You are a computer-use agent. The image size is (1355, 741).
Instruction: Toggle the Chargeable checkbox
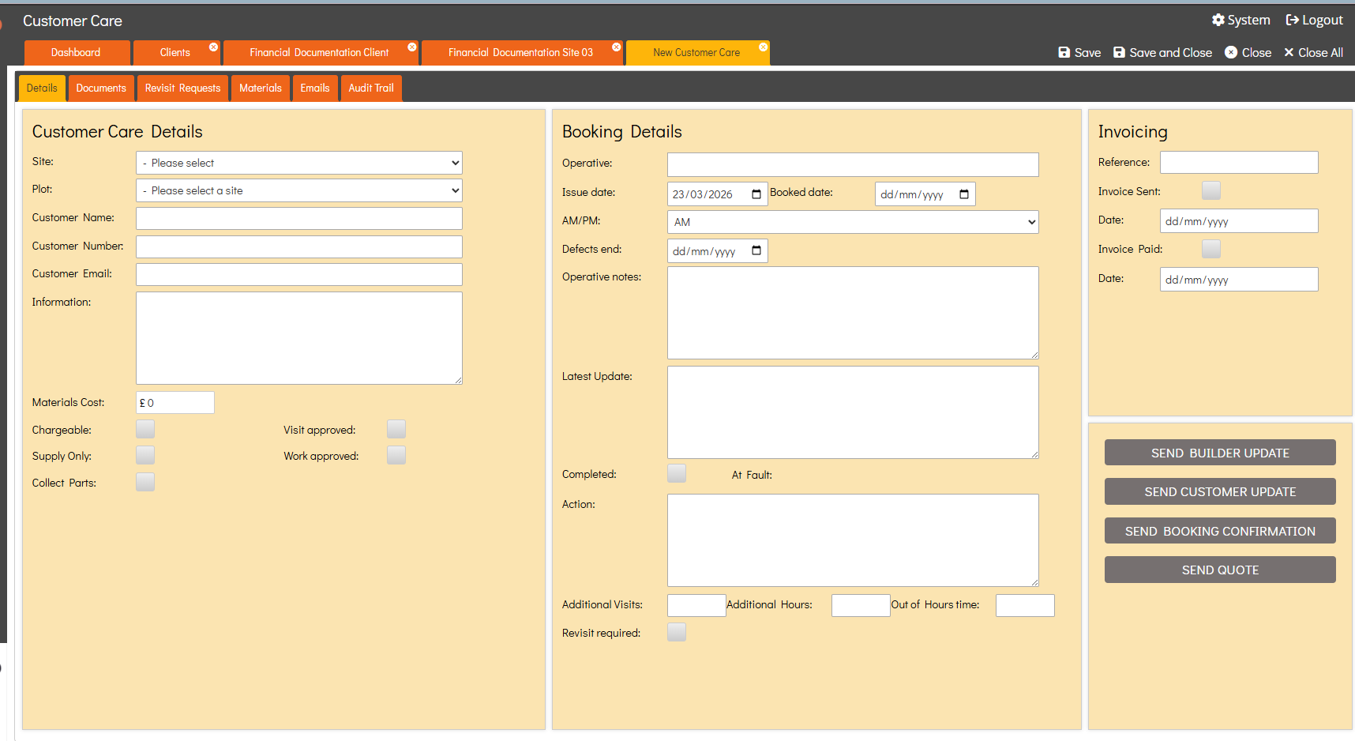(x=145, y=429)
